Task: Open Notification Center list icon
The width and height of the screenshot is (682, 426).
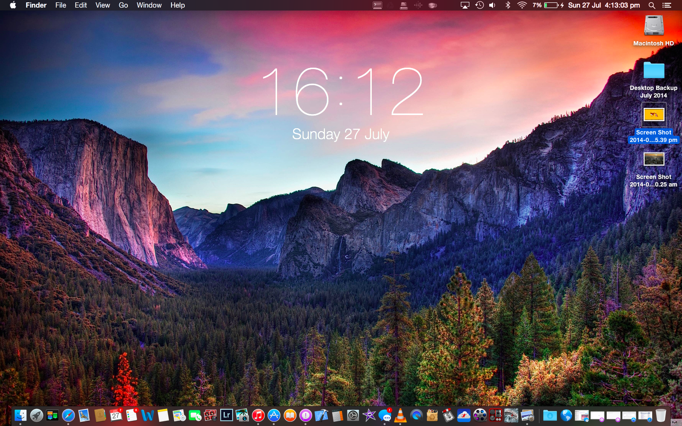Action: [667, 5]
